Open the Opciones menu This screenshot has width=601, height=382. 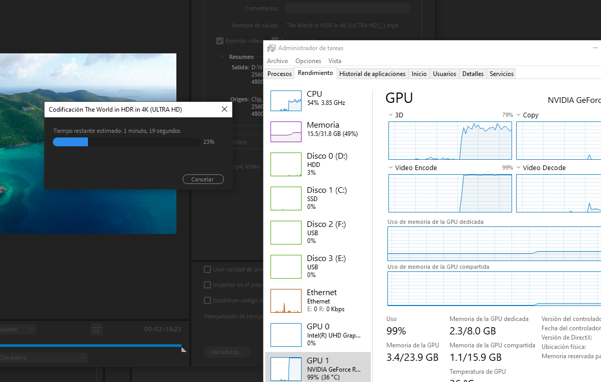308,61
